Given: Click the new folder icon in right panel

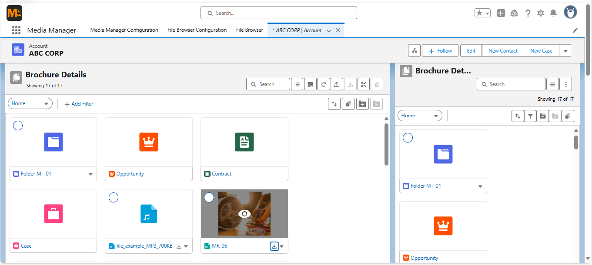Looking at the screenshot, I should coord(542,116).
